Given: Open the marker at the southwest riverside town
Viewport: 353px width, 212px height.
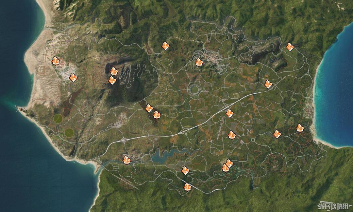Looking at the screenshot, I should pos(126,160).
